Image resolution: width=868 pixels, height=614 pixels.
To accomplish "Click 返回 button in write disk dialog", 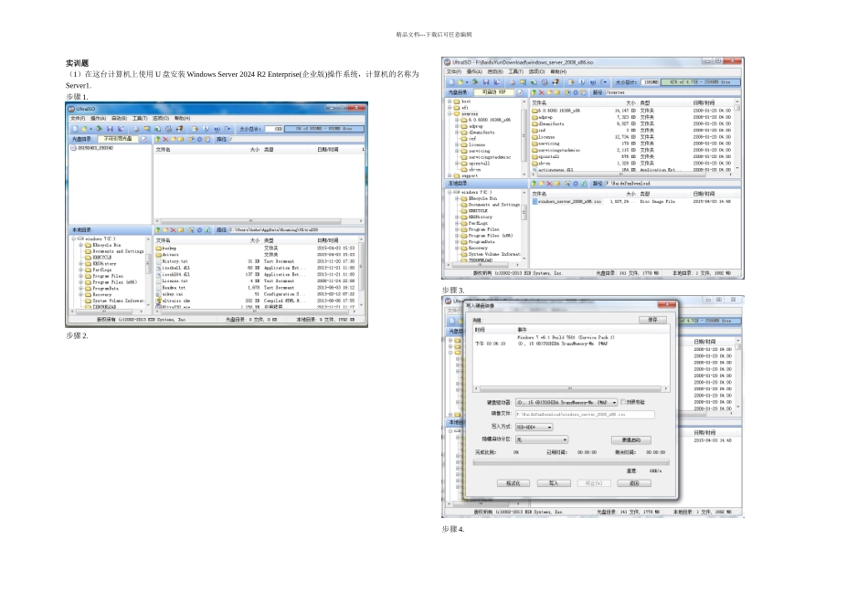I will 634,483.
